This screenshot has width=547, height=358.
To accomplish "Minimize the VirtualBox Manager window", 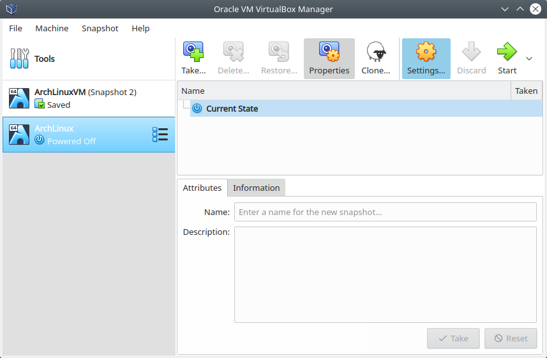I will tap(504, 9).
